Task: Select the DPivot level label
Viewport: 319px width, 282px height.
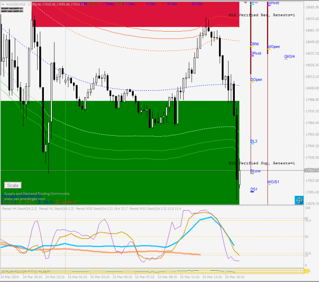Action: click(256, 53)
